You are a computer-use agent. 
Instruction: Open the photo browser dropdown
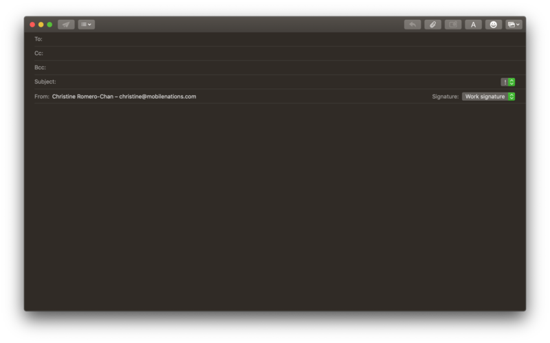coord(514,25)
